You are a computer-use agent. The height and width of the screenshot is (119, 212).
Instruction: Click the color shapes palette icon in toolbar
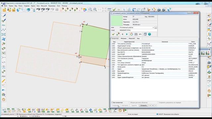(85, 10)
